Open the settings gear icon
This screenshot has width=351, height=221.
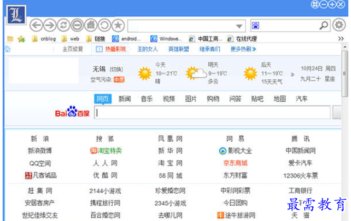[x=339, y=25]
